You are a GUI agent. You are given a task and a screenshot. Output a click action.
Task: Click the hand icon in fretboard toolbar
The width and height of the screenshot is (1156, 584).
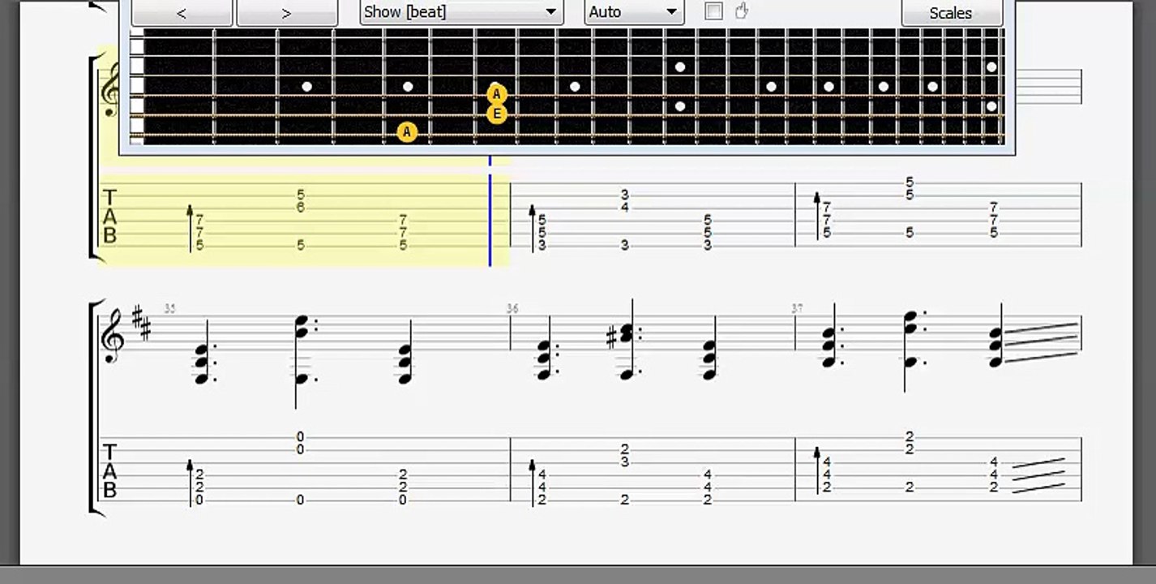coord(741,11)
